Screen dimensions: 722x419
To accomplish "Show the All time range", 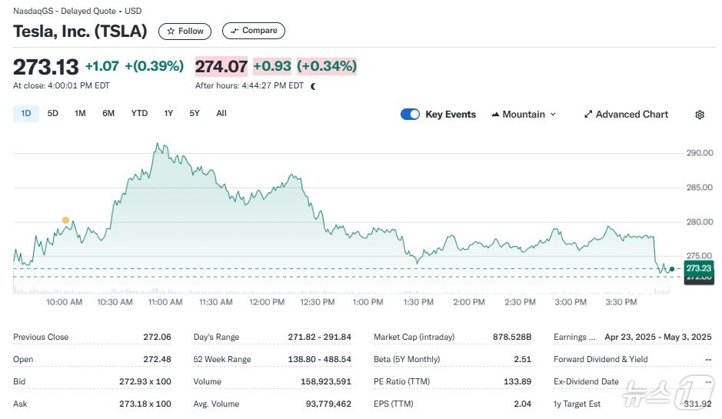I will 221,114.
